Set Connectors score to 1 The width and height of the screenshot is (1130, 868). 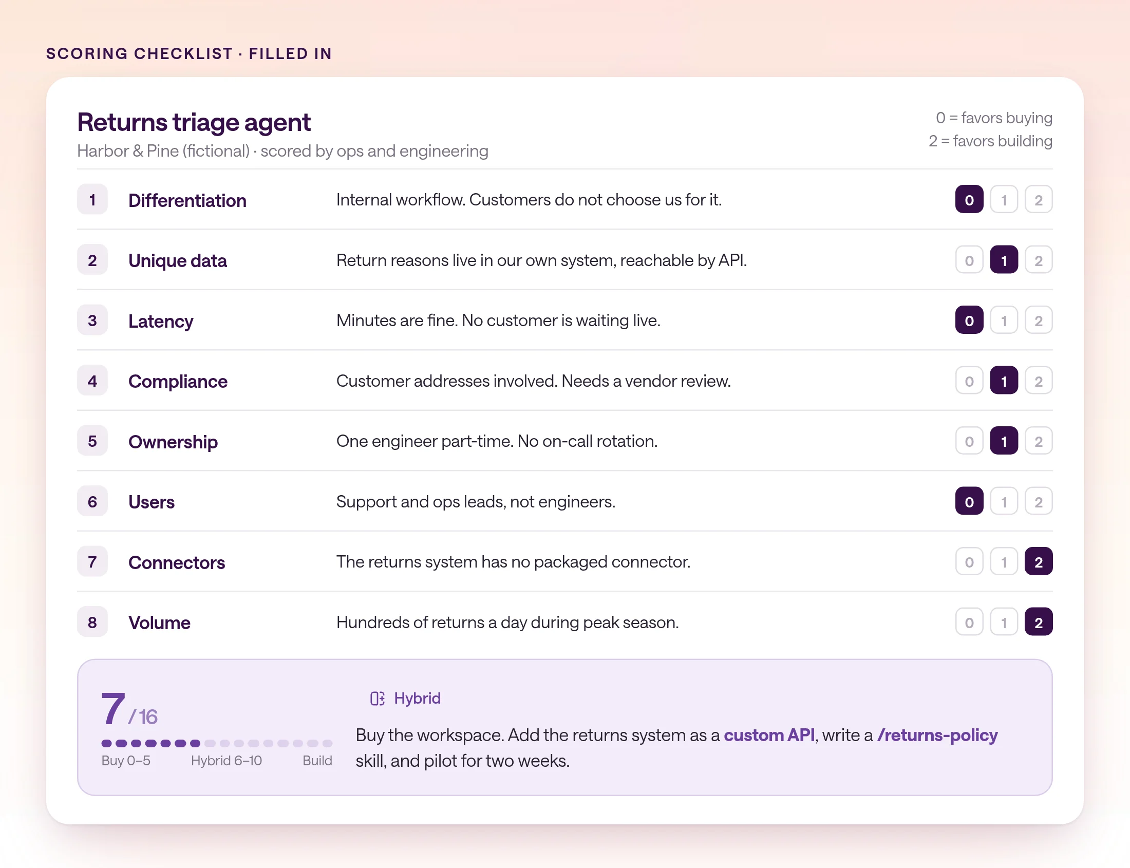tap(1004, 561)
